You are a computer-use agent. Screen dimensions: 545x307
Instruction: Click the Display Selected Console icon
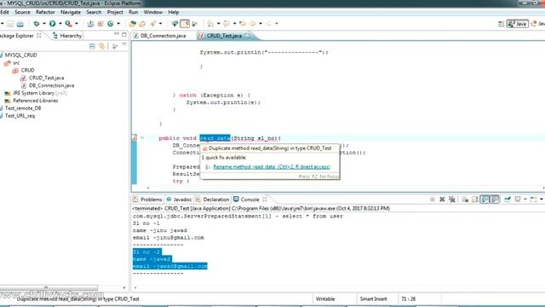coord(518,200)
